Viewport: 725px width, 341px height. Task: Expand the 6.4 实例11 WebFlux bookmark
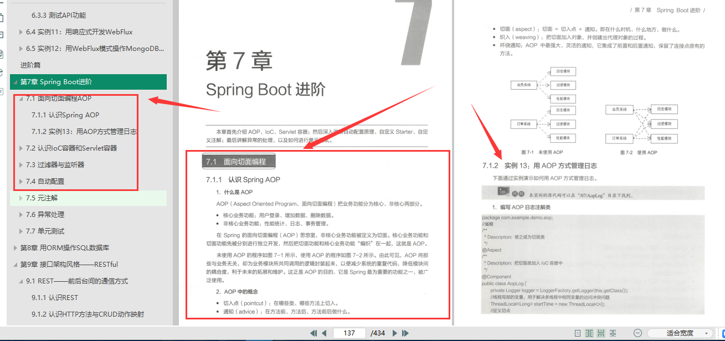pyautogui.click(x=21, y=32)
